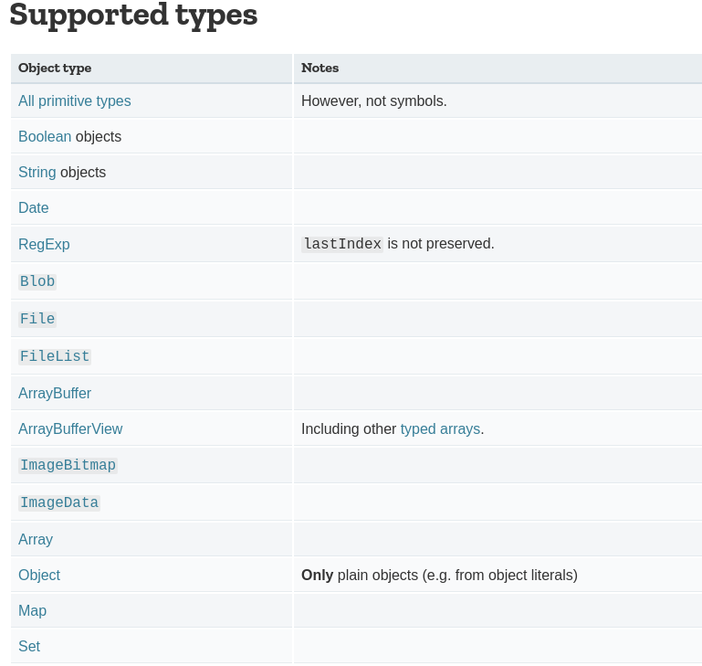Screen dimensions: 702x666
Task: Click the Blob code link
Action: [37, 282]
